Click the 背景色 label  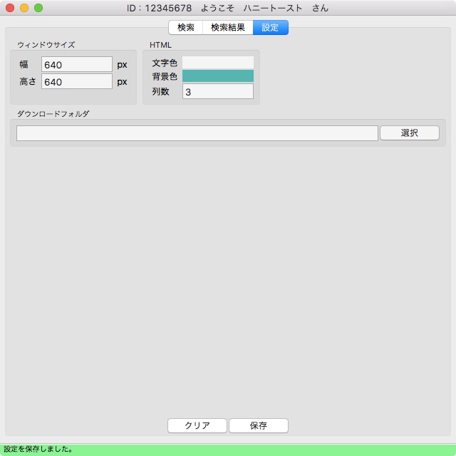[165, 76]
